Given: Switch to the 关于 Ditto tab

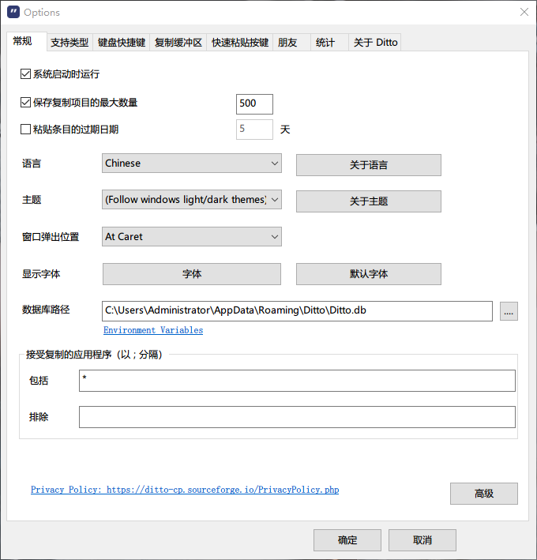Looking at the screenshot, I should (375, 43).
